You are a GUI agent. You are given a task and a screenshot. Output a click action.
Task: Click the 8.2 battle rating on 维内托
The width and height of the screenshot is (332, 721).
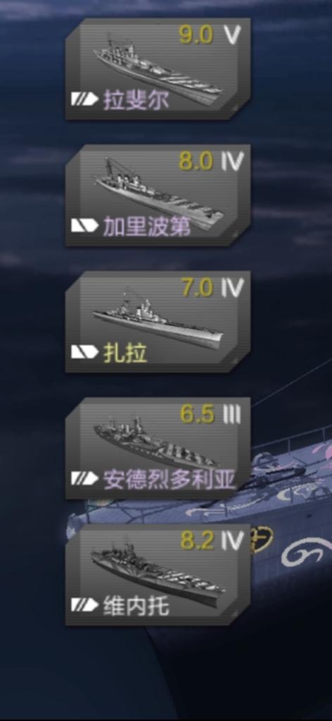coord(197,541)
